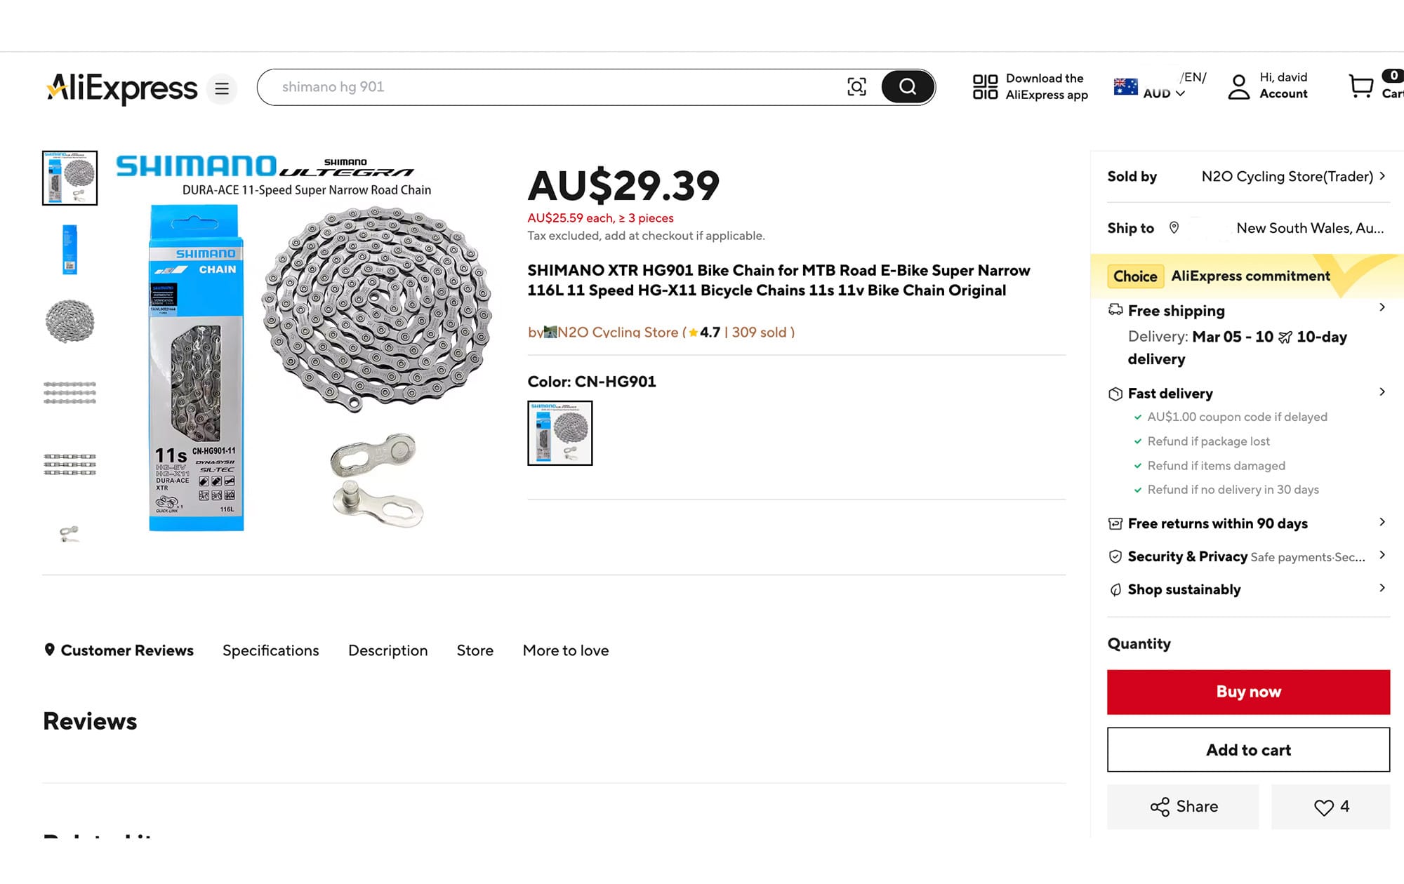Click the Add to cart button
Viewport: 1404px width, 884px height.
tap(1248, 750)
